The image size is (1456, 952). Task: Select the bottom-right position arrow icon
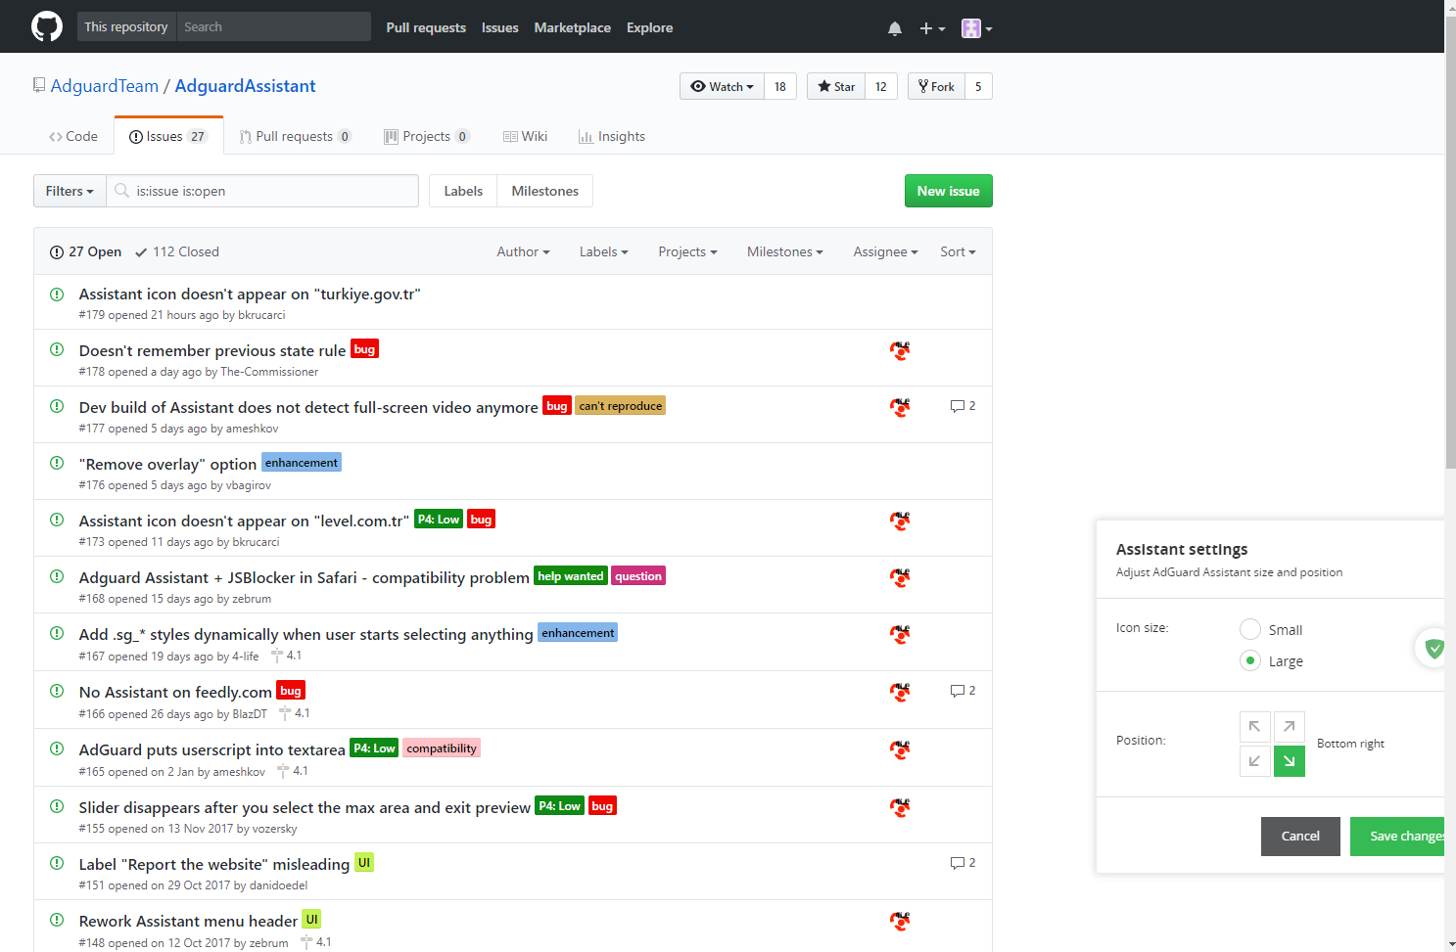pos(1289,760)
